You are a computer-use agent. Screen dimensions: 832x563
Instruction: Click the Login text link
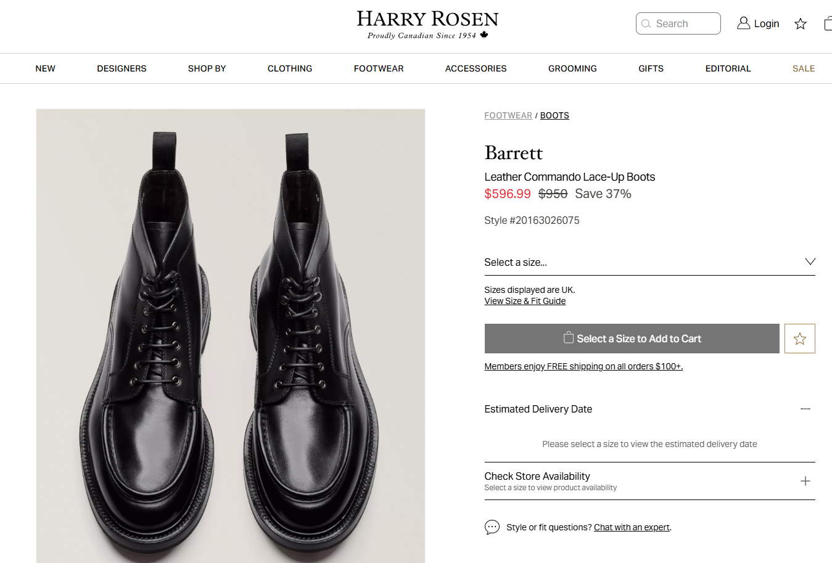pyautogui.click(x=767, y=23)
